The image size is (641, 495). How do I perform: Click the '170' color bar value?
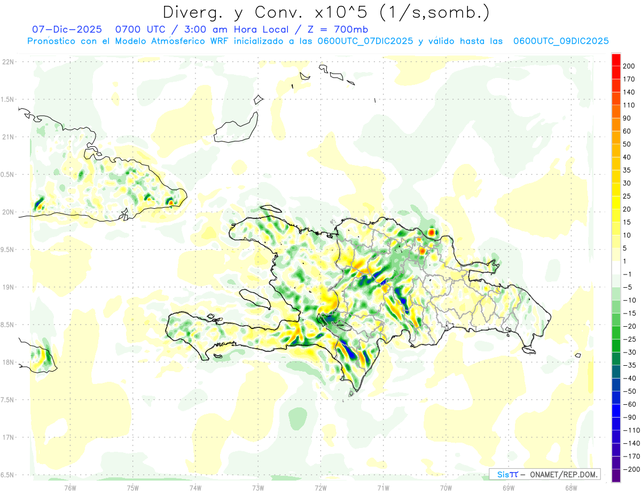pos(628,79)
